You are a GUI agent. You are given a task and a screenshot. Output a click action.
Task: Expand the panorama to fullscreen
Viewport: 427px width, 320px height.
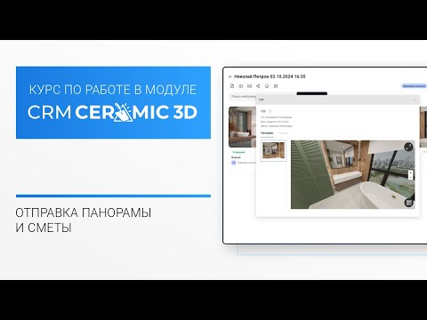[408, 147]
